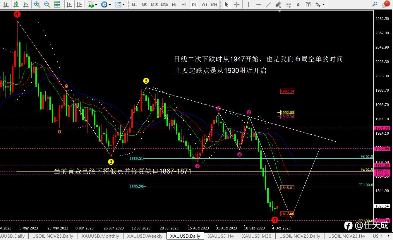Screen dimensions: 393x240
Task: Select the 1848.81 price label
Action: (x=287, y=188)
